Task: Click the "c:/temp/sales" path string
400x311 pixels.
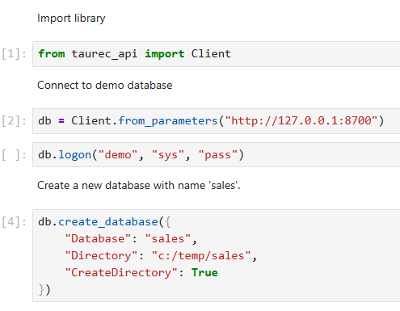Action: tap(201, 256)
